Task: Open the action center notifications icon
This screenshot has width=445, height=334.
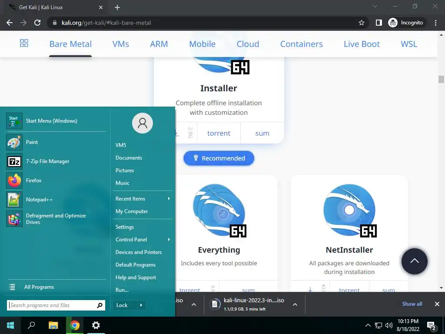Action: [x=431, y=326]
